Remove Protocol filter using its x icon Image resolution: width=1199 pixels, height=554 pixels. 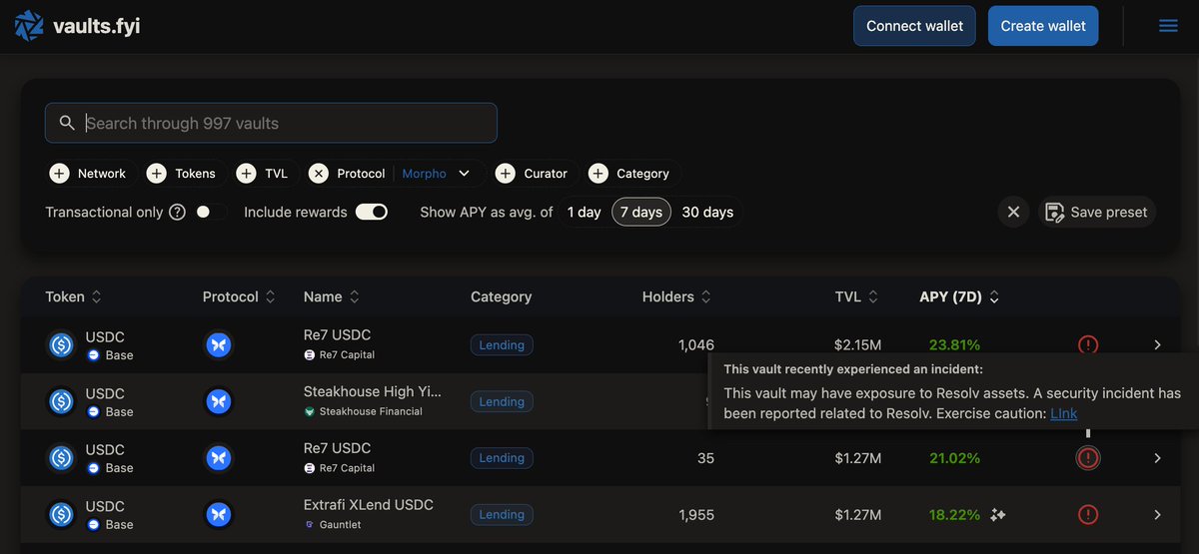tap(319, 174)
